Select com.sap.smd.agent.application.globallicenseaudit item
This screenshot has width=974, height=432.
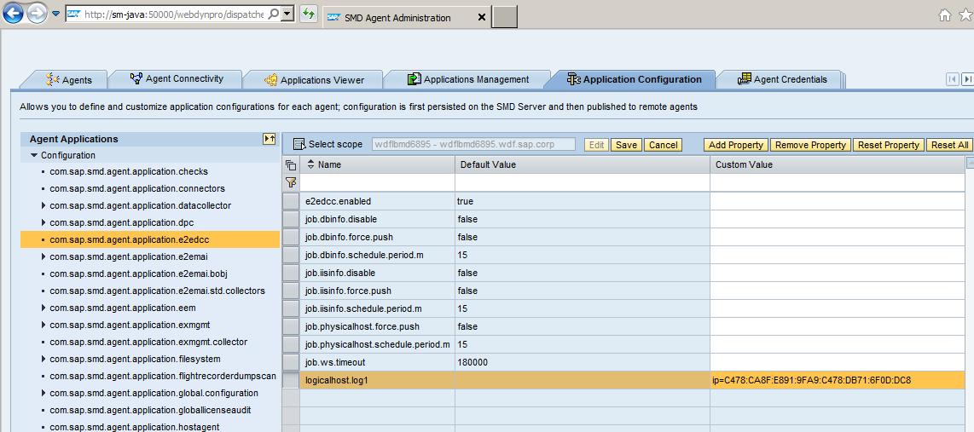[150, 410]
